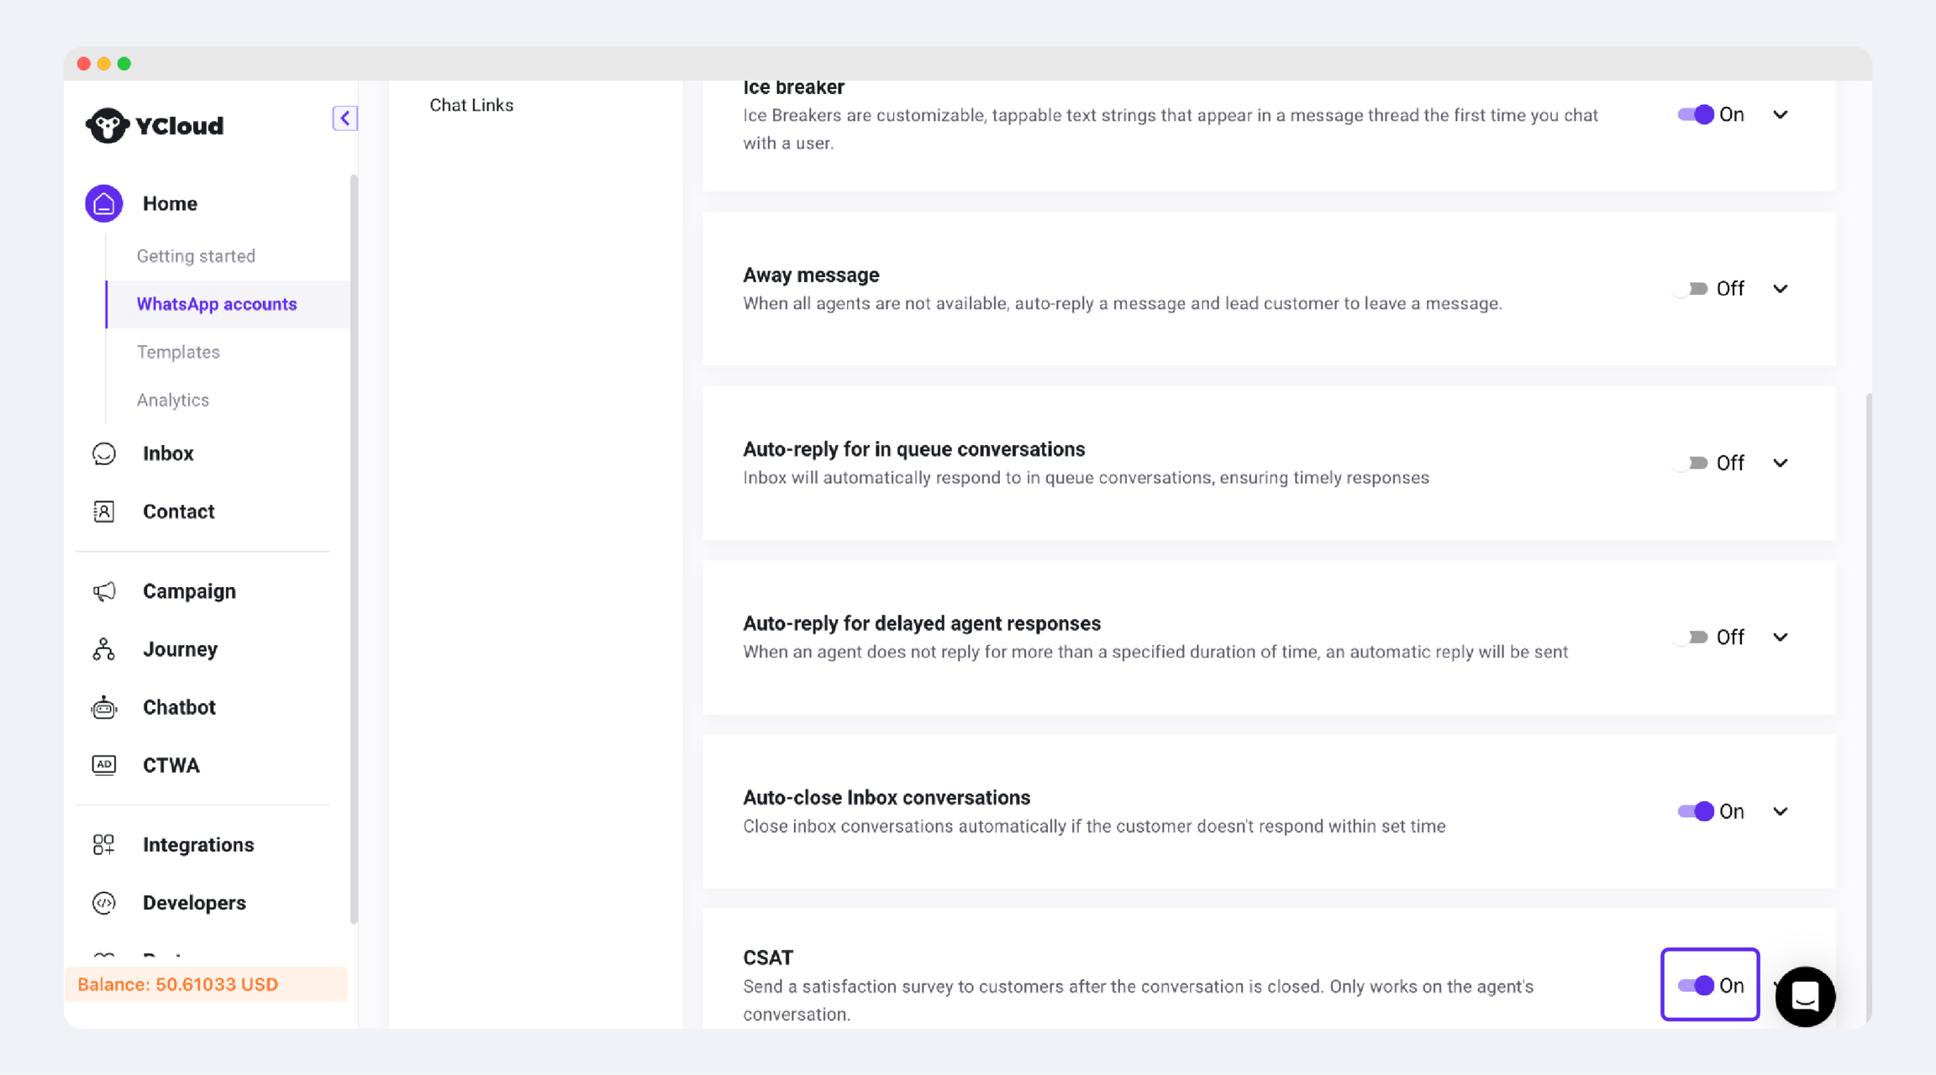
Task: Select the Journey flow icon
Action: (104, 649)
